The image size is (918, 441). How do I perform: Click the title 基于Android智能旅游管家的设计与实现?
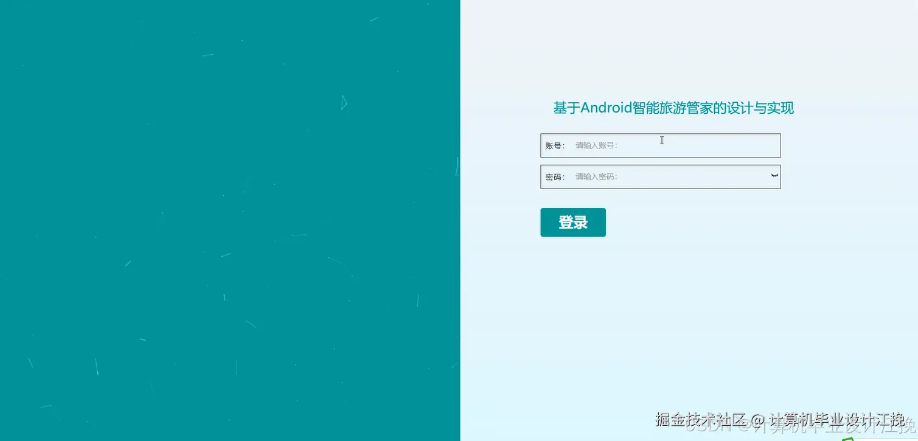coord(673,108)
